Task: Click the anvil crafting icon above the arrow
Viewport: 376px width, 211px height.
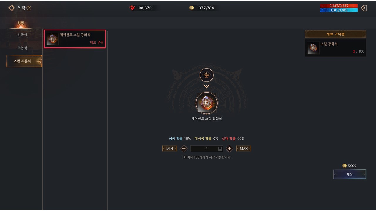Action: coord(207,75)
